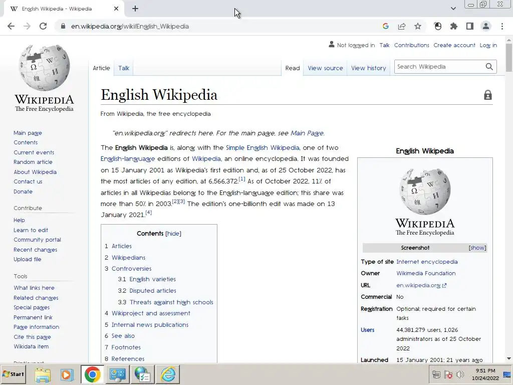Click the browser forward arrow

(x=27, y=26)
